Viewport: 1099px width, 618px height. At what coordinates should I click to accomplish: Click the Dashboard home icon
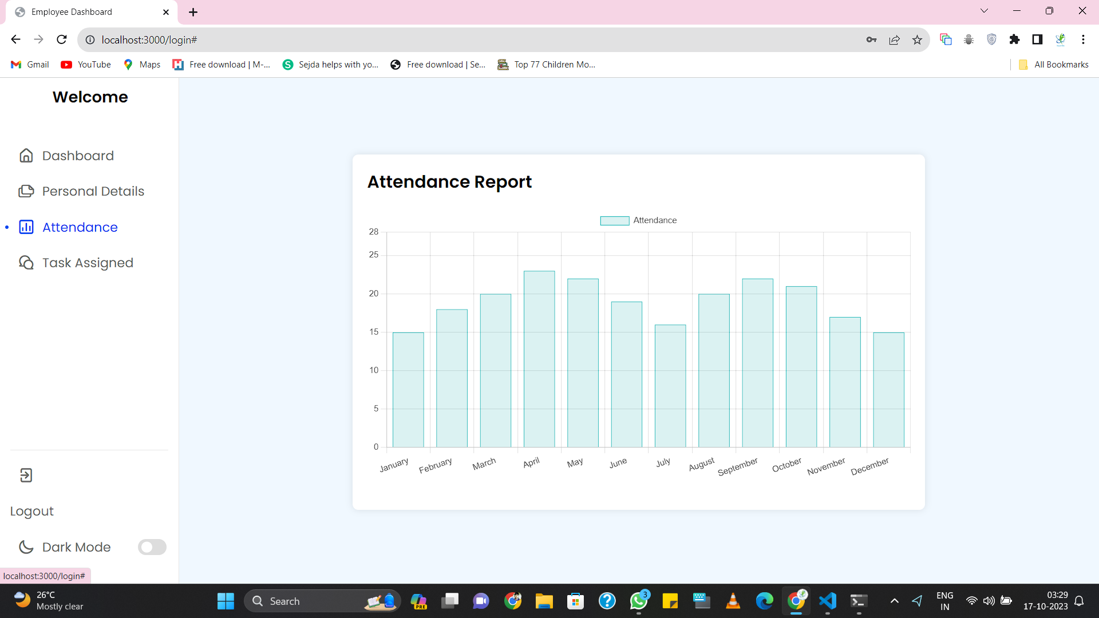(26, 156)
